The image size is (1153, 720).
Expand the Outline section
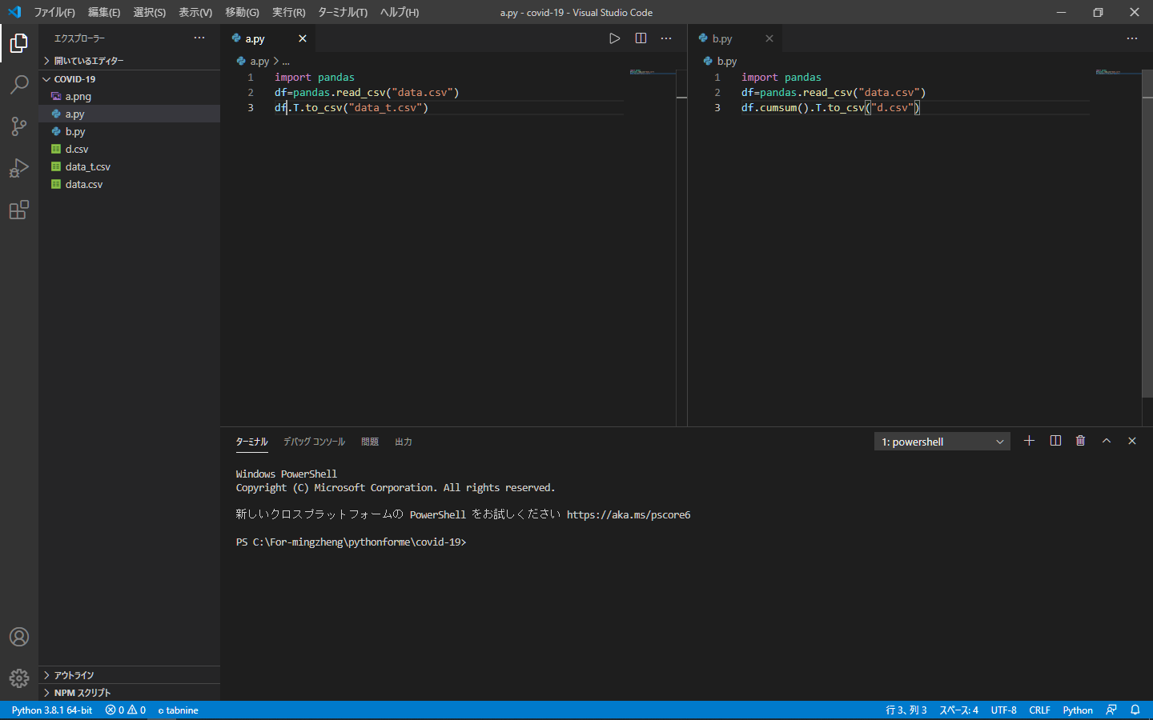129,675
